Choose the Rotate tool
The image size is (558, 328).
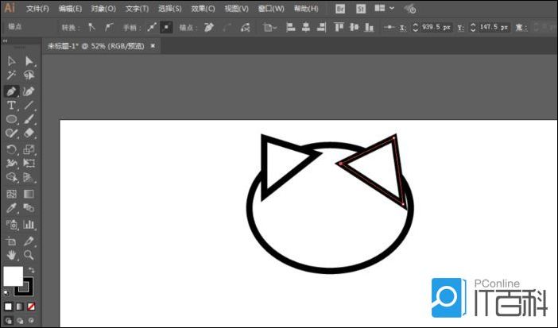(12, 149)
